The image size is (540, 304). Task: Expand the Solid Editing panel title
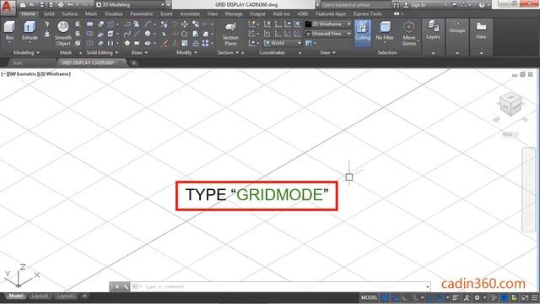[102, 52]
